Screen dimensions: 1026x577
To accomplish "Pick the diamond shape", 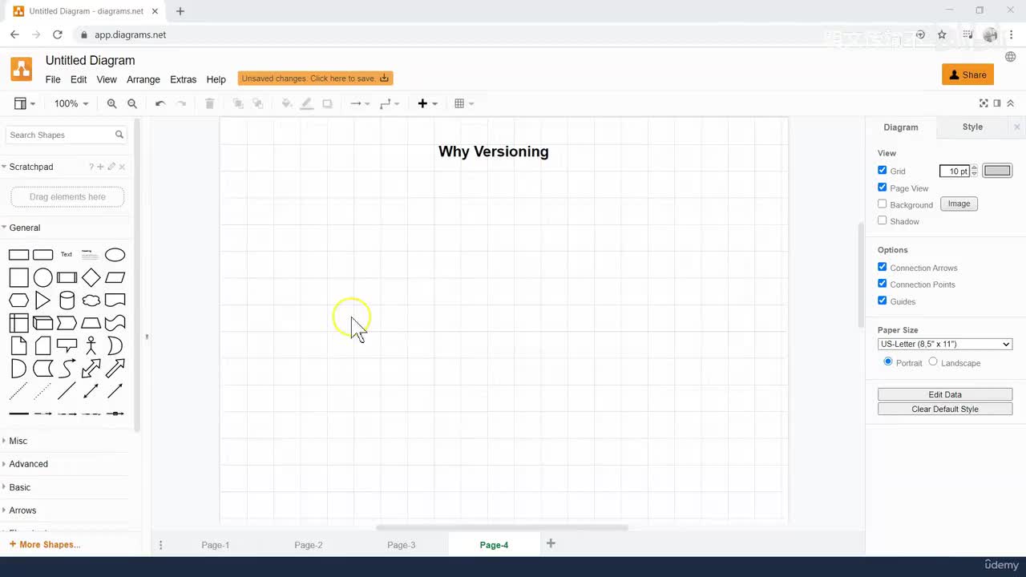I will [x=91, y=277].
